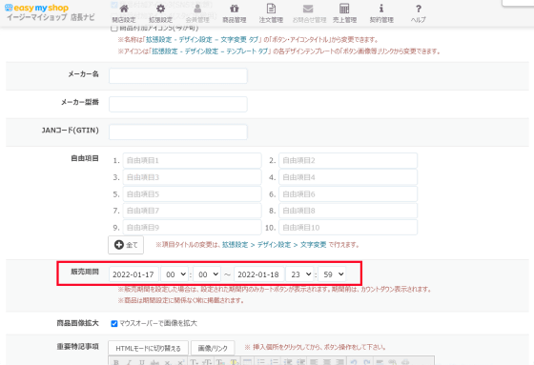
Task: Click the 自由項目6 input field
Action: [x=348, y=194]
